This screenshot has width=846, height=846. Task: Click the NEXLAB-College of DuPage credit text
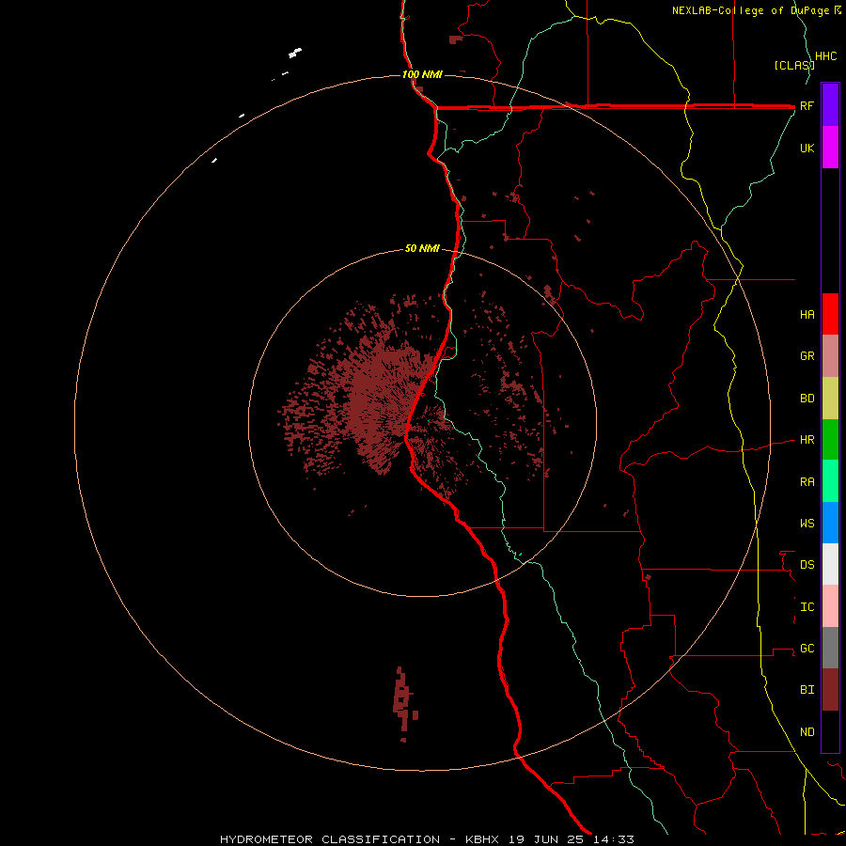(x=752, y=10)
